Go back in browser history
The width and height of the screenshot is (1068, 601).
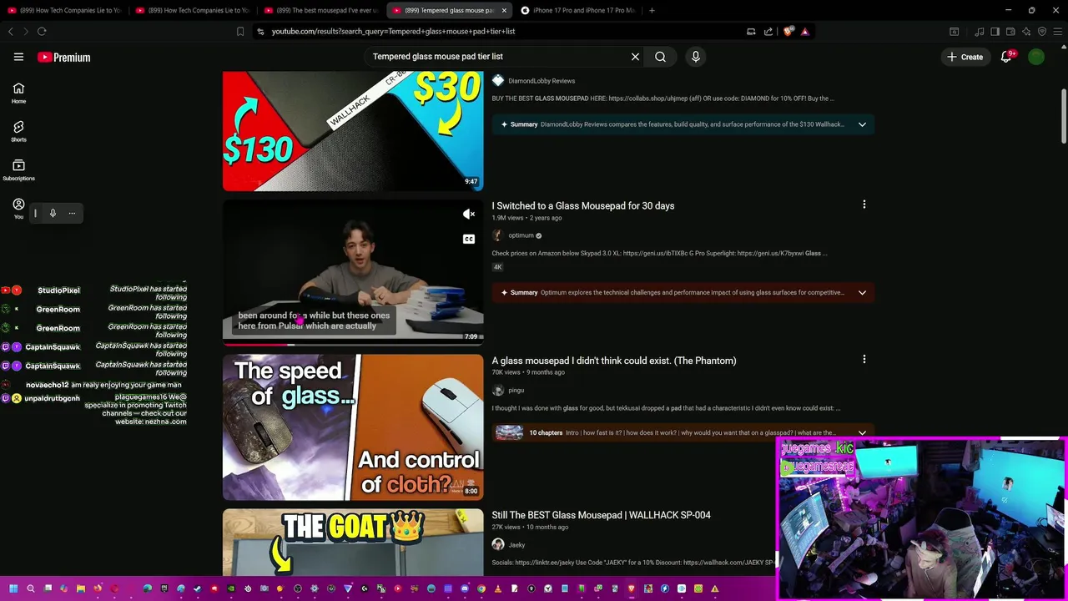tap(10, 31)
